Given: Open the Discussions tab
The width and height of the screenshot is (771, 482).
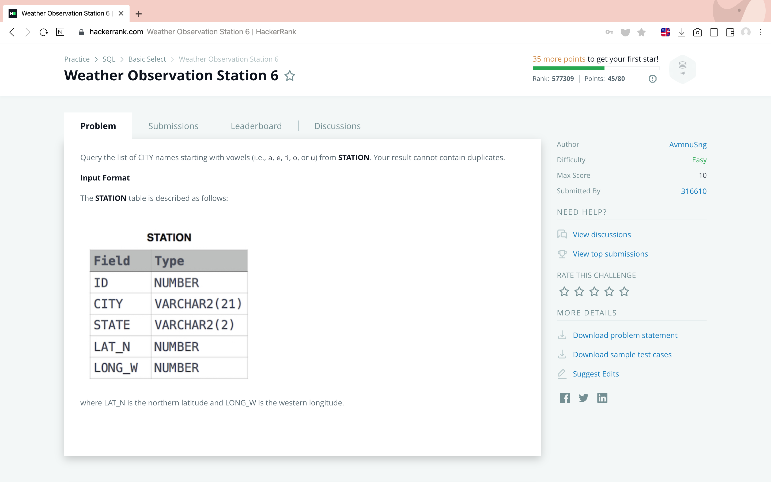Looking at the screenshot, I should (337, 126).
